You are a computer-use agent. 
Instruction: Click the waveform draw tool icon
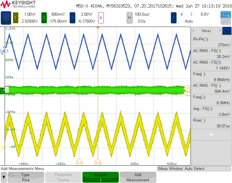[x=226, y=21]
